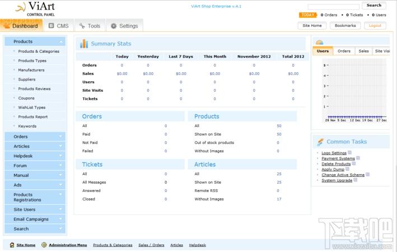Click the Administration Menu gear icon

[x=44, y=245]
